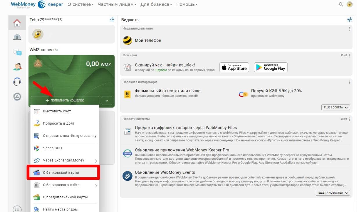The height and width of the screenshot is (212, 357).
Task: Open the Google Play download badge
Action: click(x=270, y=67)
